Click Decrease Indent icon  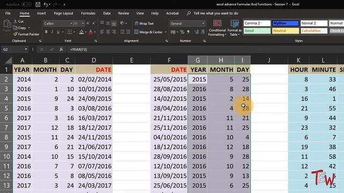[x=122, y=32]
